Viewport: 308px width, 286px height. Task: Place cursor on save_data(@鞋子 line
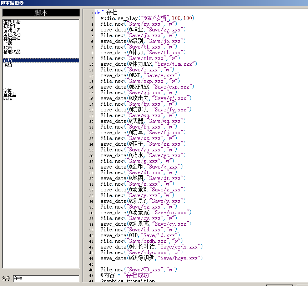pyautogui.click(x=143, y=144)
